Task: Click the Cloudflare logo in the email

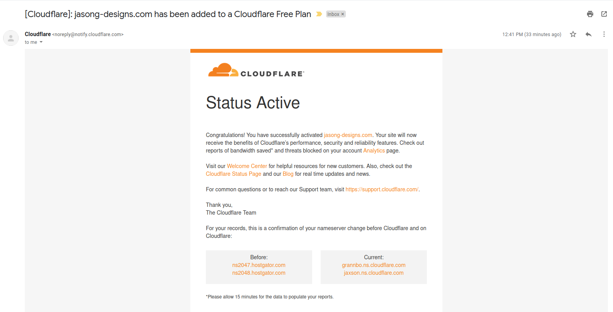Action: pyautogui.click(x=256, y=70)
